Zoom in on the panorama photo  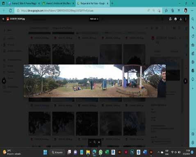coord(99,142)
